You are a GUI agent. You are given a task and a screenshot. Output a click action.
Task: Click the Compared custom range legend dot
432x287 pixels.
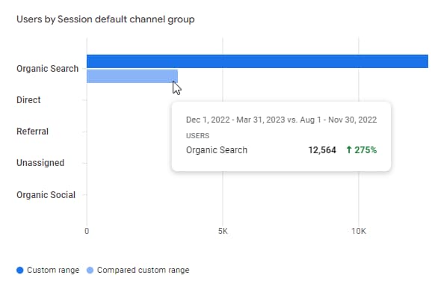pos(90,271)
